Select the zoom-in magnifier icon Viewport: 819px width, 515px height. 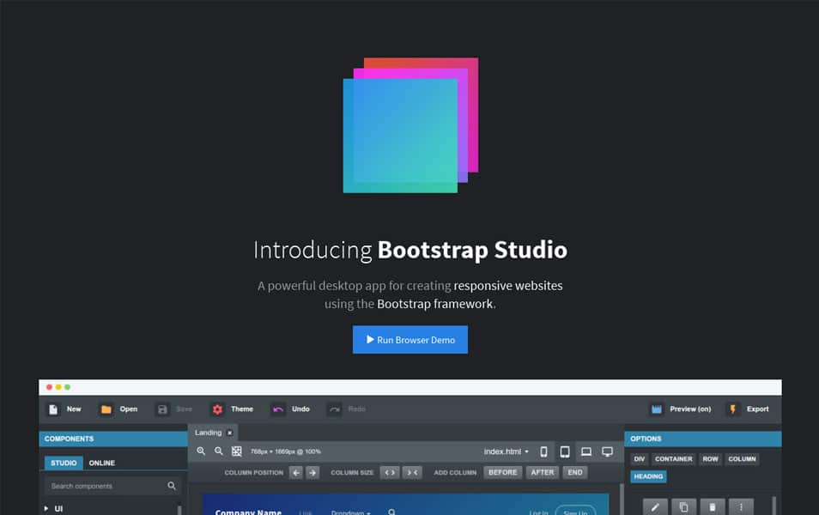pyautogui.click(x=201, y=451)
